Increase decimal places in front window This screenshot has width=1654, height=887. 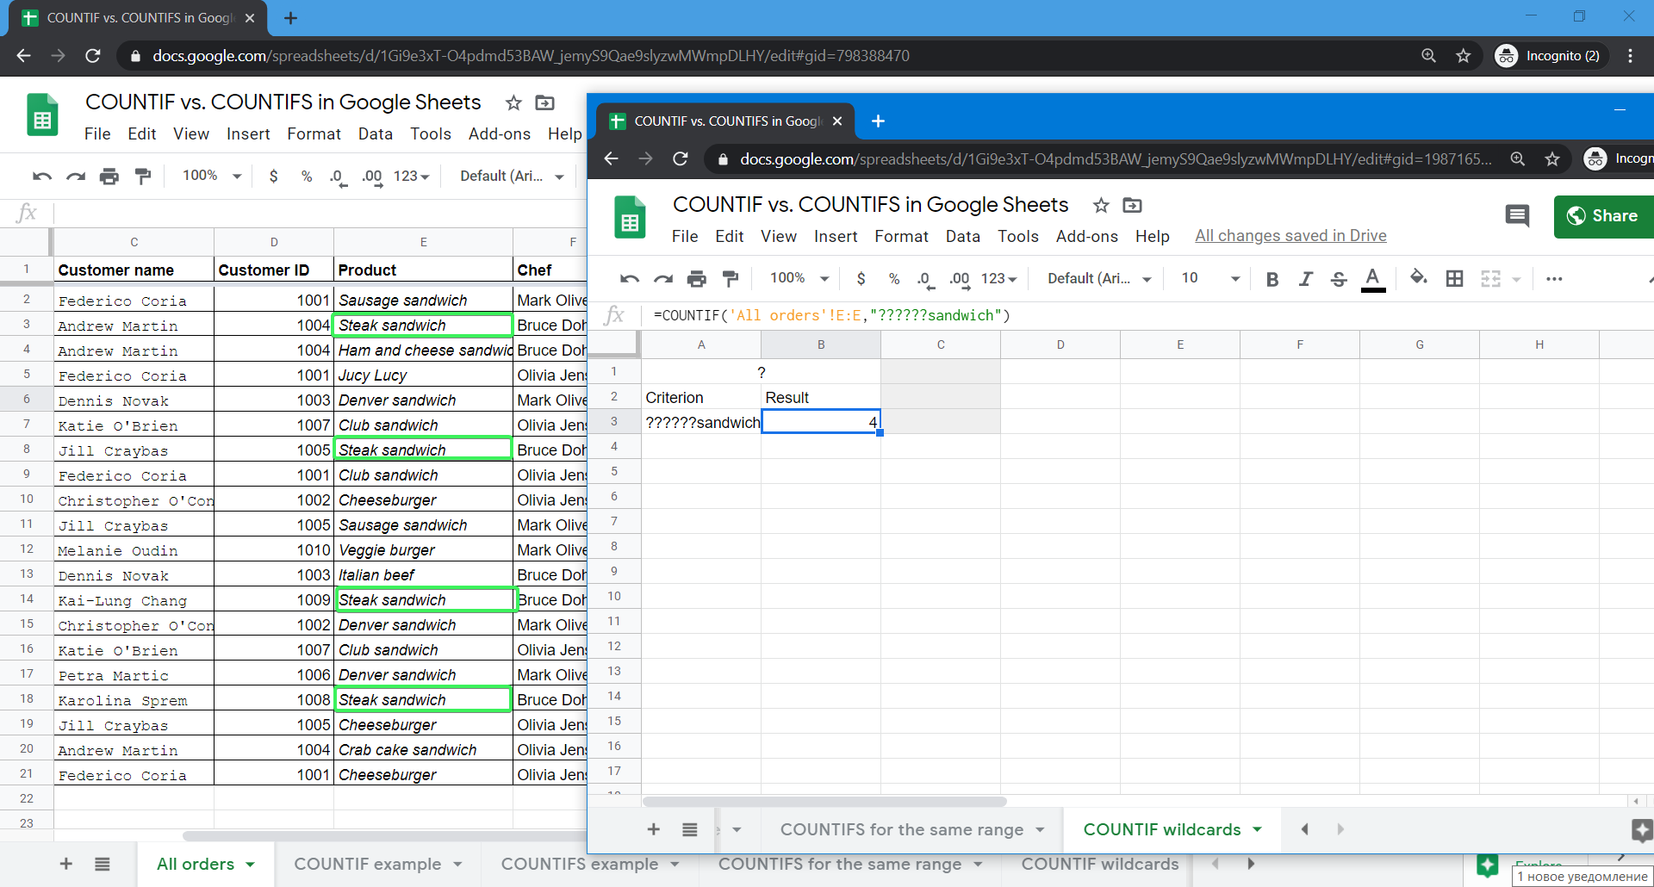tap(960, 279)
